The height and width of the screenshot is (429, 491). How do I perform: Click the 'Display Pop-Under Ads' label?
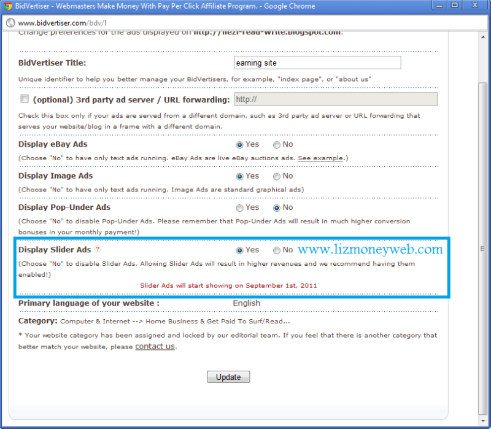(x=64, y=207)
